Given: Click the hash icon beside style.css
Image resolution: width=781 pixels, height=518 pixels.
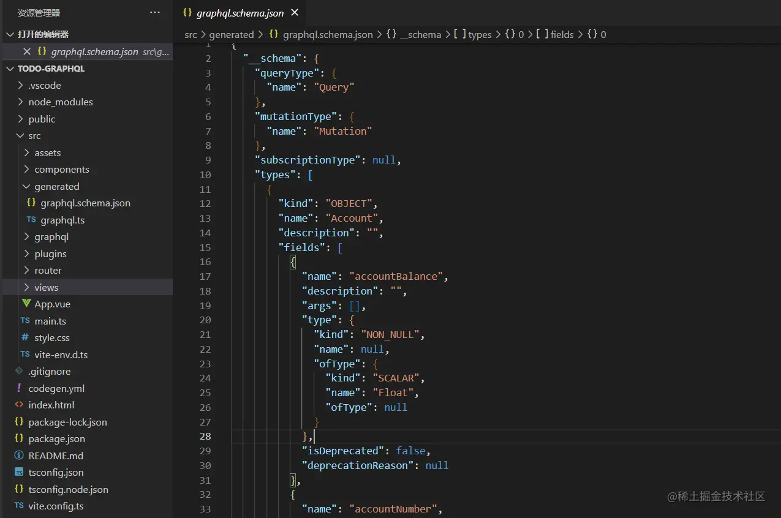Looking at the screenshot, I should coord(25,338).
